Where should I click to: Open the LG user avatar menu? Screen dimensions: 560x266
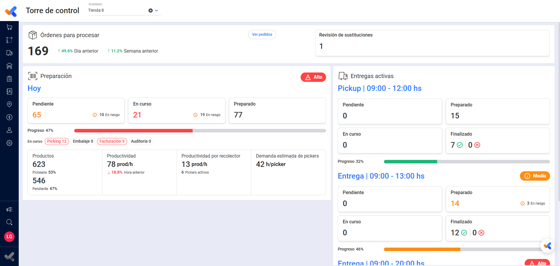pos(9,236)
